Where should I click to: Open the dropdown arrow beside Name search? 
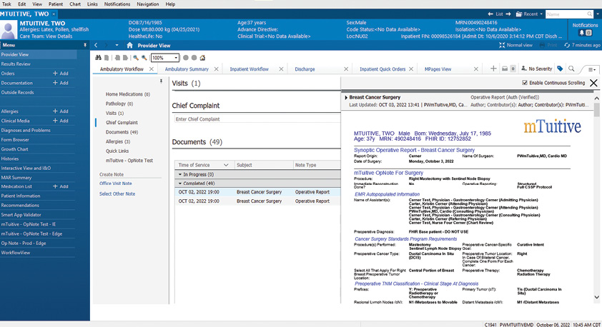click(x=598, y=14)
